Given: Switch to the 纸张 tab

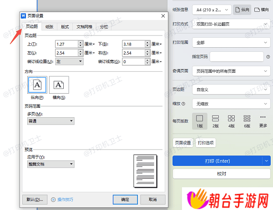Looking at the screenshot, I should pyautogui.click(x=49, y=27).
